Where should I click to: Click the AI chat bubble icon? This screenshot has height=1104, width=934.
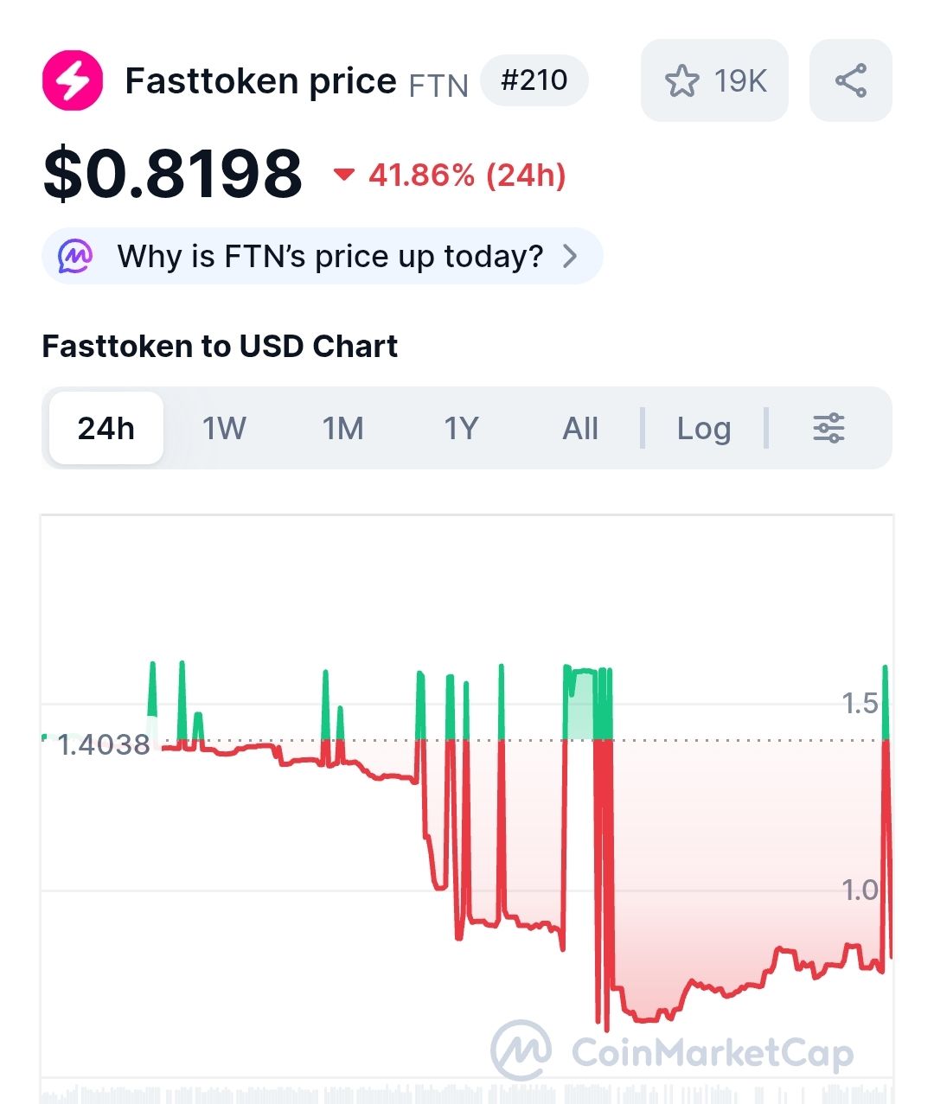[x=75, y=256]
